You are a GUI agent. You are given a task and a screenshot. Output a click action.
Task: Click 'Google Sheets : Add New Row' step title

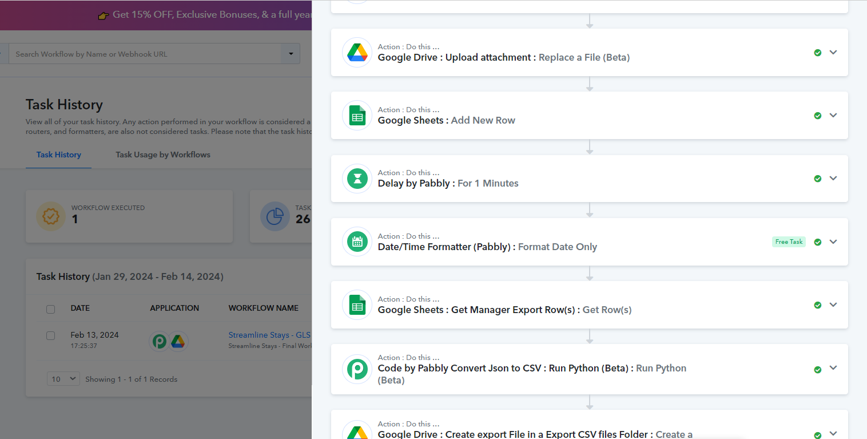click(447, 120)
